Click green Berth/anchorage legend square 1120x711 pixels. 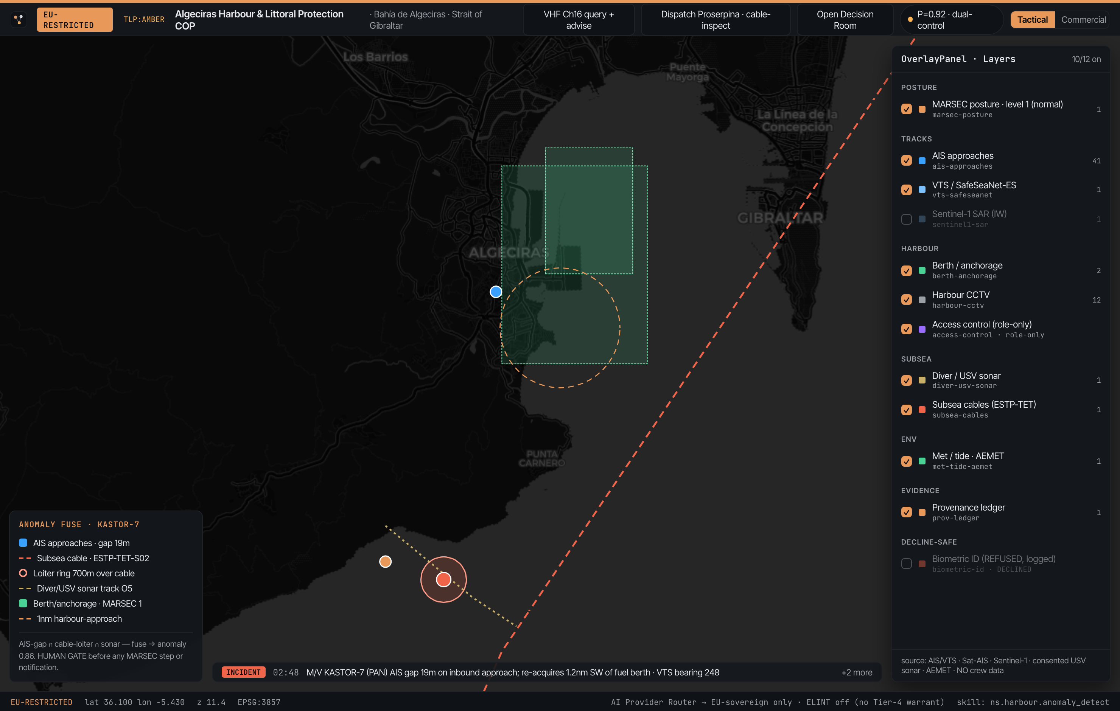[23, 604]
